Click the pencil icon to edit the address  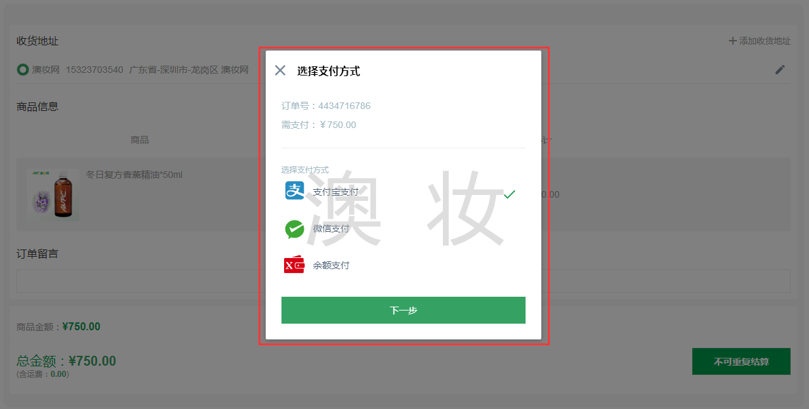pos(779,70)
